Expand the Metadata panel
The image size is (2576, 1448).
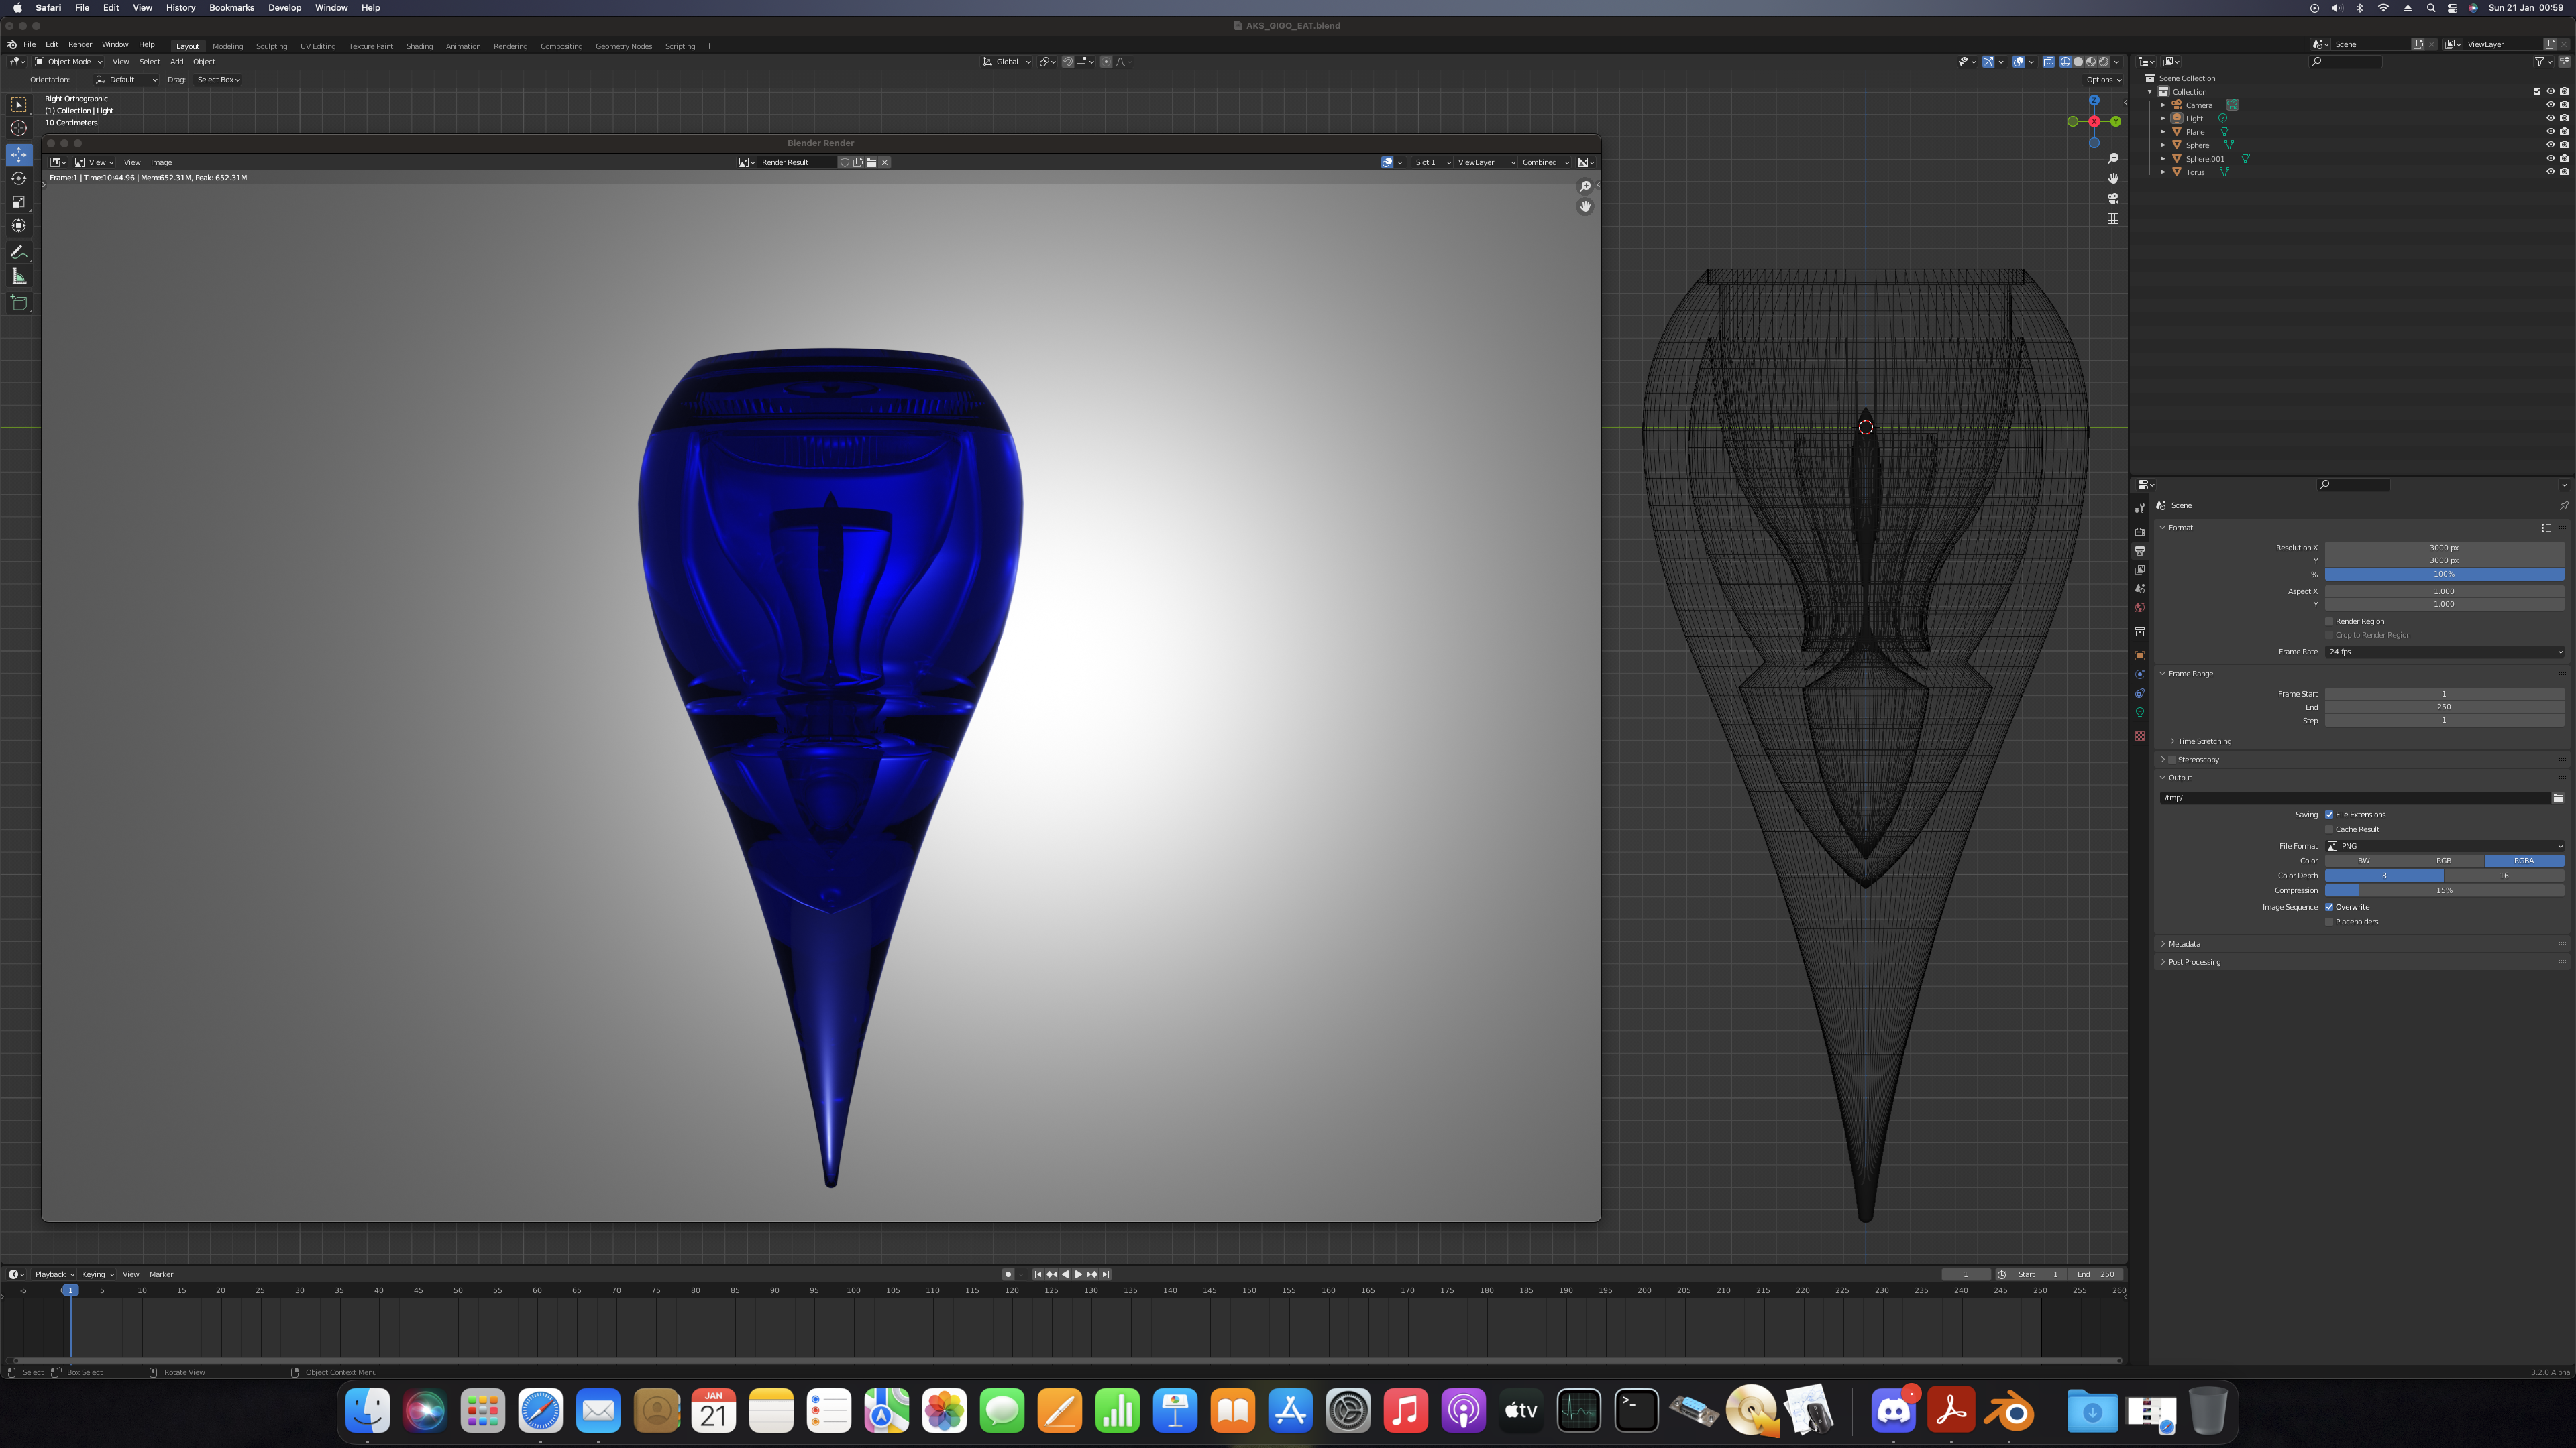[2184, 943]
